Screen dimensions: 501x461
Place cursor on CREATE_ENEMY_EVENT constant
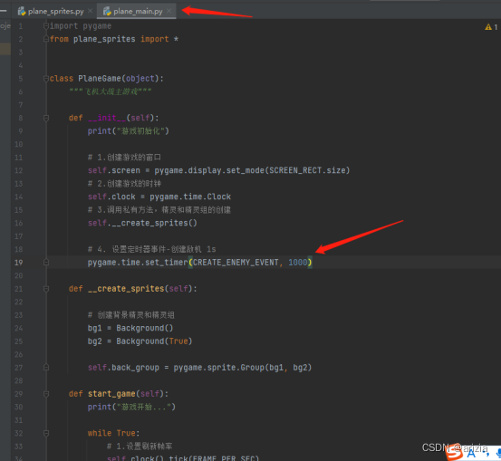click(x=236, y=263)
